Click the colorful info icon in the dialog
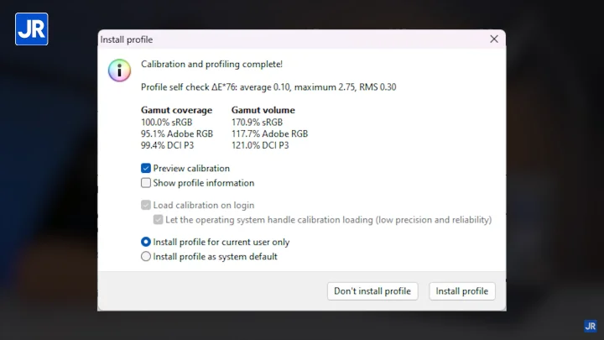 [x=119, y=70]
